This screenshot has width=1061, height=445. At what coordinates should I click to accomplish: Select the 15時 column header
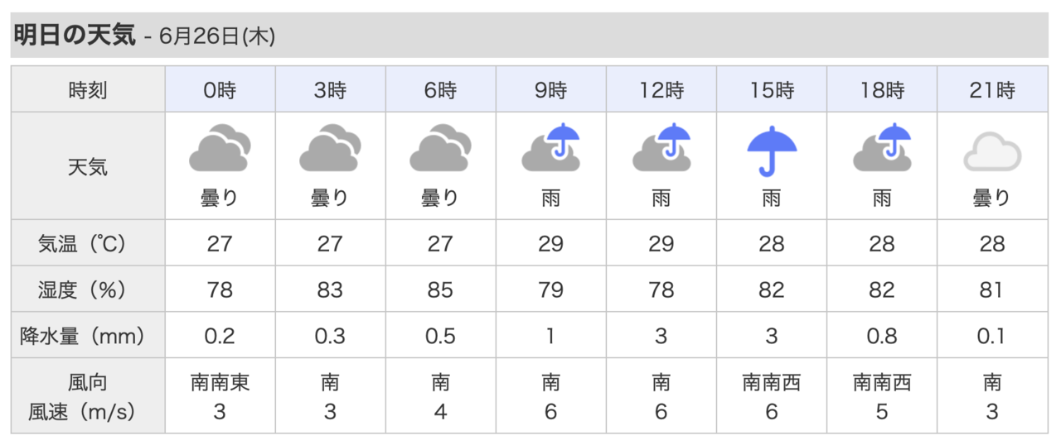pos(772,90)
